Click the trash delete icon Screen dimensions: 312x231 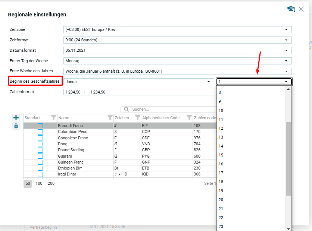[x=16, y=126]
